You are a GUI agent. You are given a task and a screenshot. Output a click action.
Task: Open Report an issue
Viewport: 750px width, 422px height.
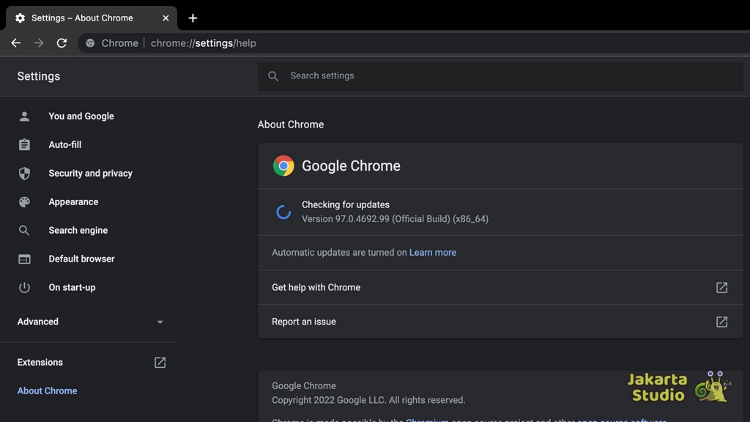coord(500,322)
